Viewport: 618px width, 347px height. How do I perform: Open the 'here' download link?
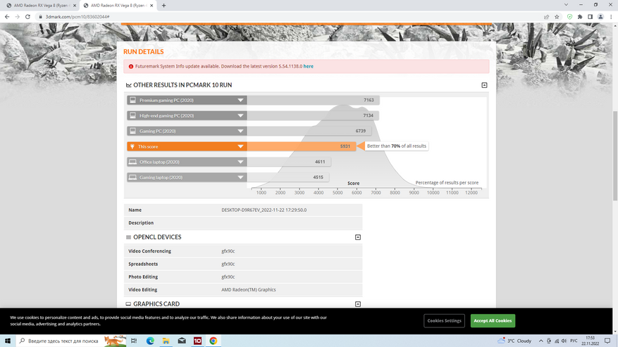click(x=308, y=66)
